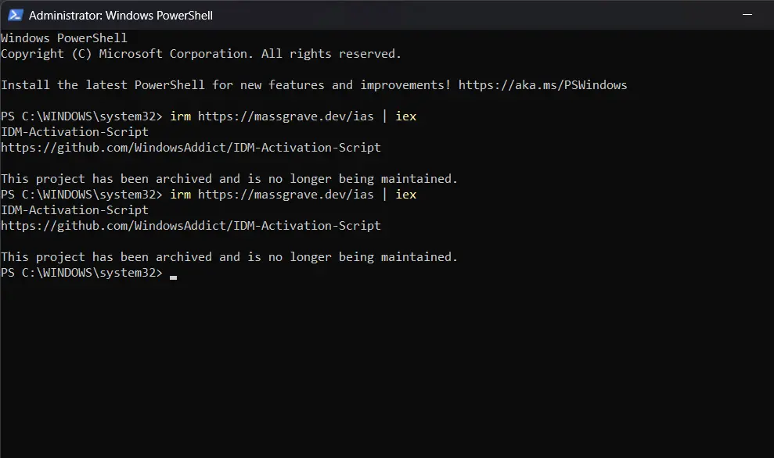Minimize the PowerShell window

[747, 15]
